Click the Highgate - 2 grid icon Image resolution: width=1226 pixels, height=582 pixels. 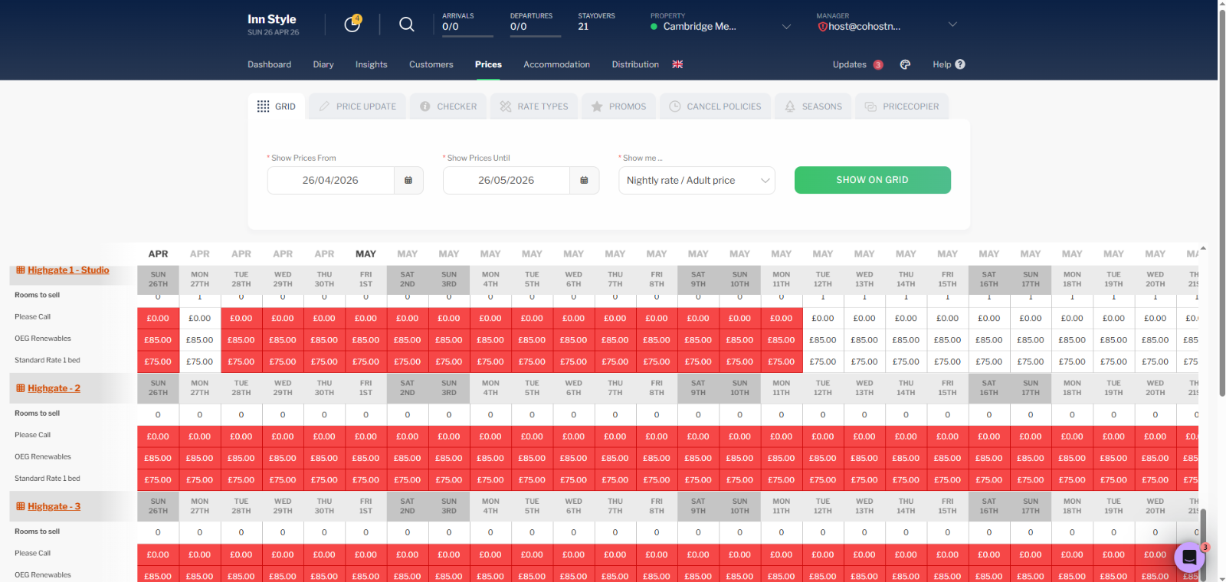pos(21,388)
